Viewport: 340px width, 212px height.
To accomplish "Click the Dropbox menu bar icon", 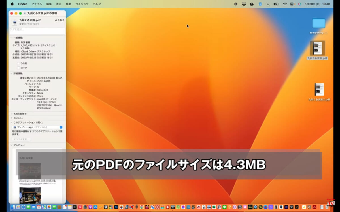I will [x=244, y=4].
